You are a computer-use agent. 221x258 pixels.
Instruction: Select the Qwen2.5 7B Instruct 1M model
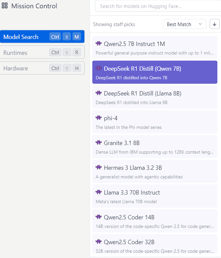tap(155, 47)
